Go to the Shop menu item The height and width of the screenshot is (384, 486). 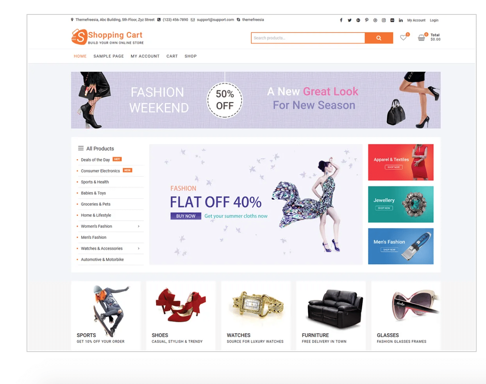[x=191, y=56]
